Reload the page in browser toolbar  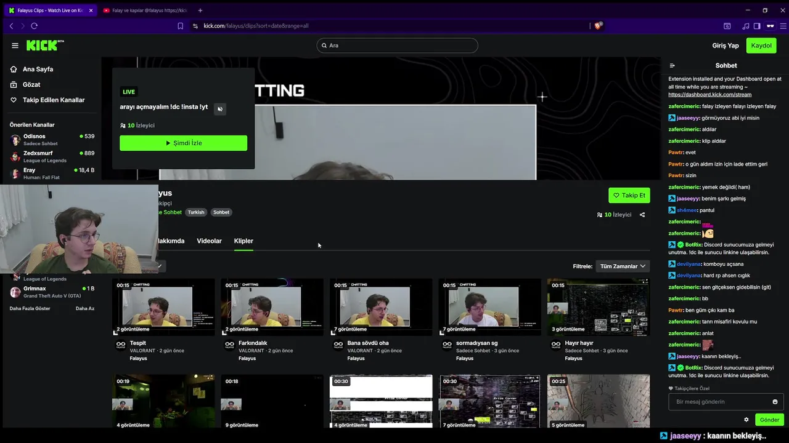click(34, 26)
